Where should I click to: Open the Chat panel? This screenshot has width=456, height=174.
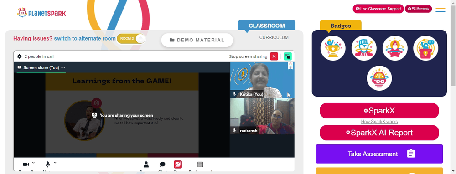(x=163, y=165)
